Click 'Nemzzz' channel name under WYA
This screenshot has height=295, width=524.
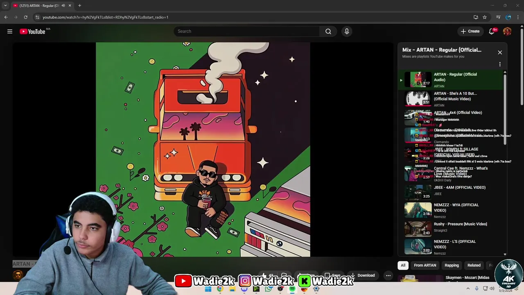440,217
